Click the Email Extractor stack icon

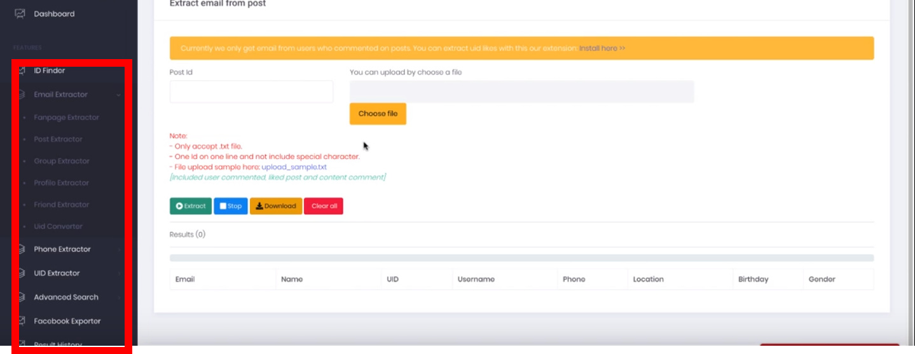pyautogui.click(x=21, y=95)
